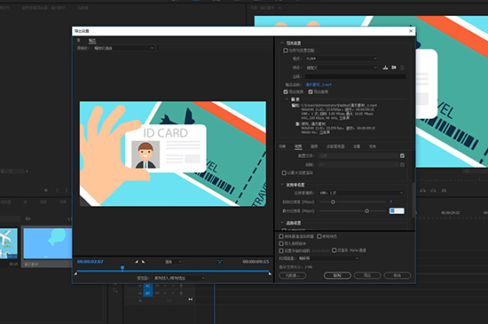Switch to the multiplexer tab

335,146
